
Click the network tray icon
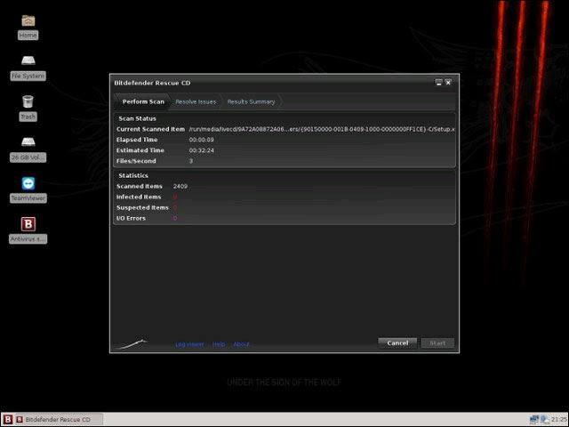(x=533, y=419)
